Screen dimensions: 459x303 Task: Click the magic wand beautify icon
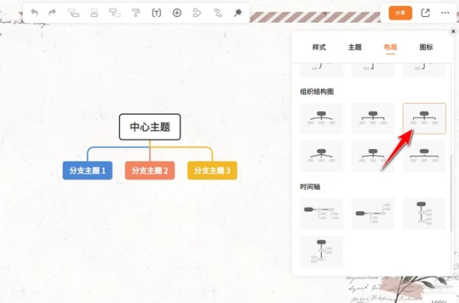238,12
